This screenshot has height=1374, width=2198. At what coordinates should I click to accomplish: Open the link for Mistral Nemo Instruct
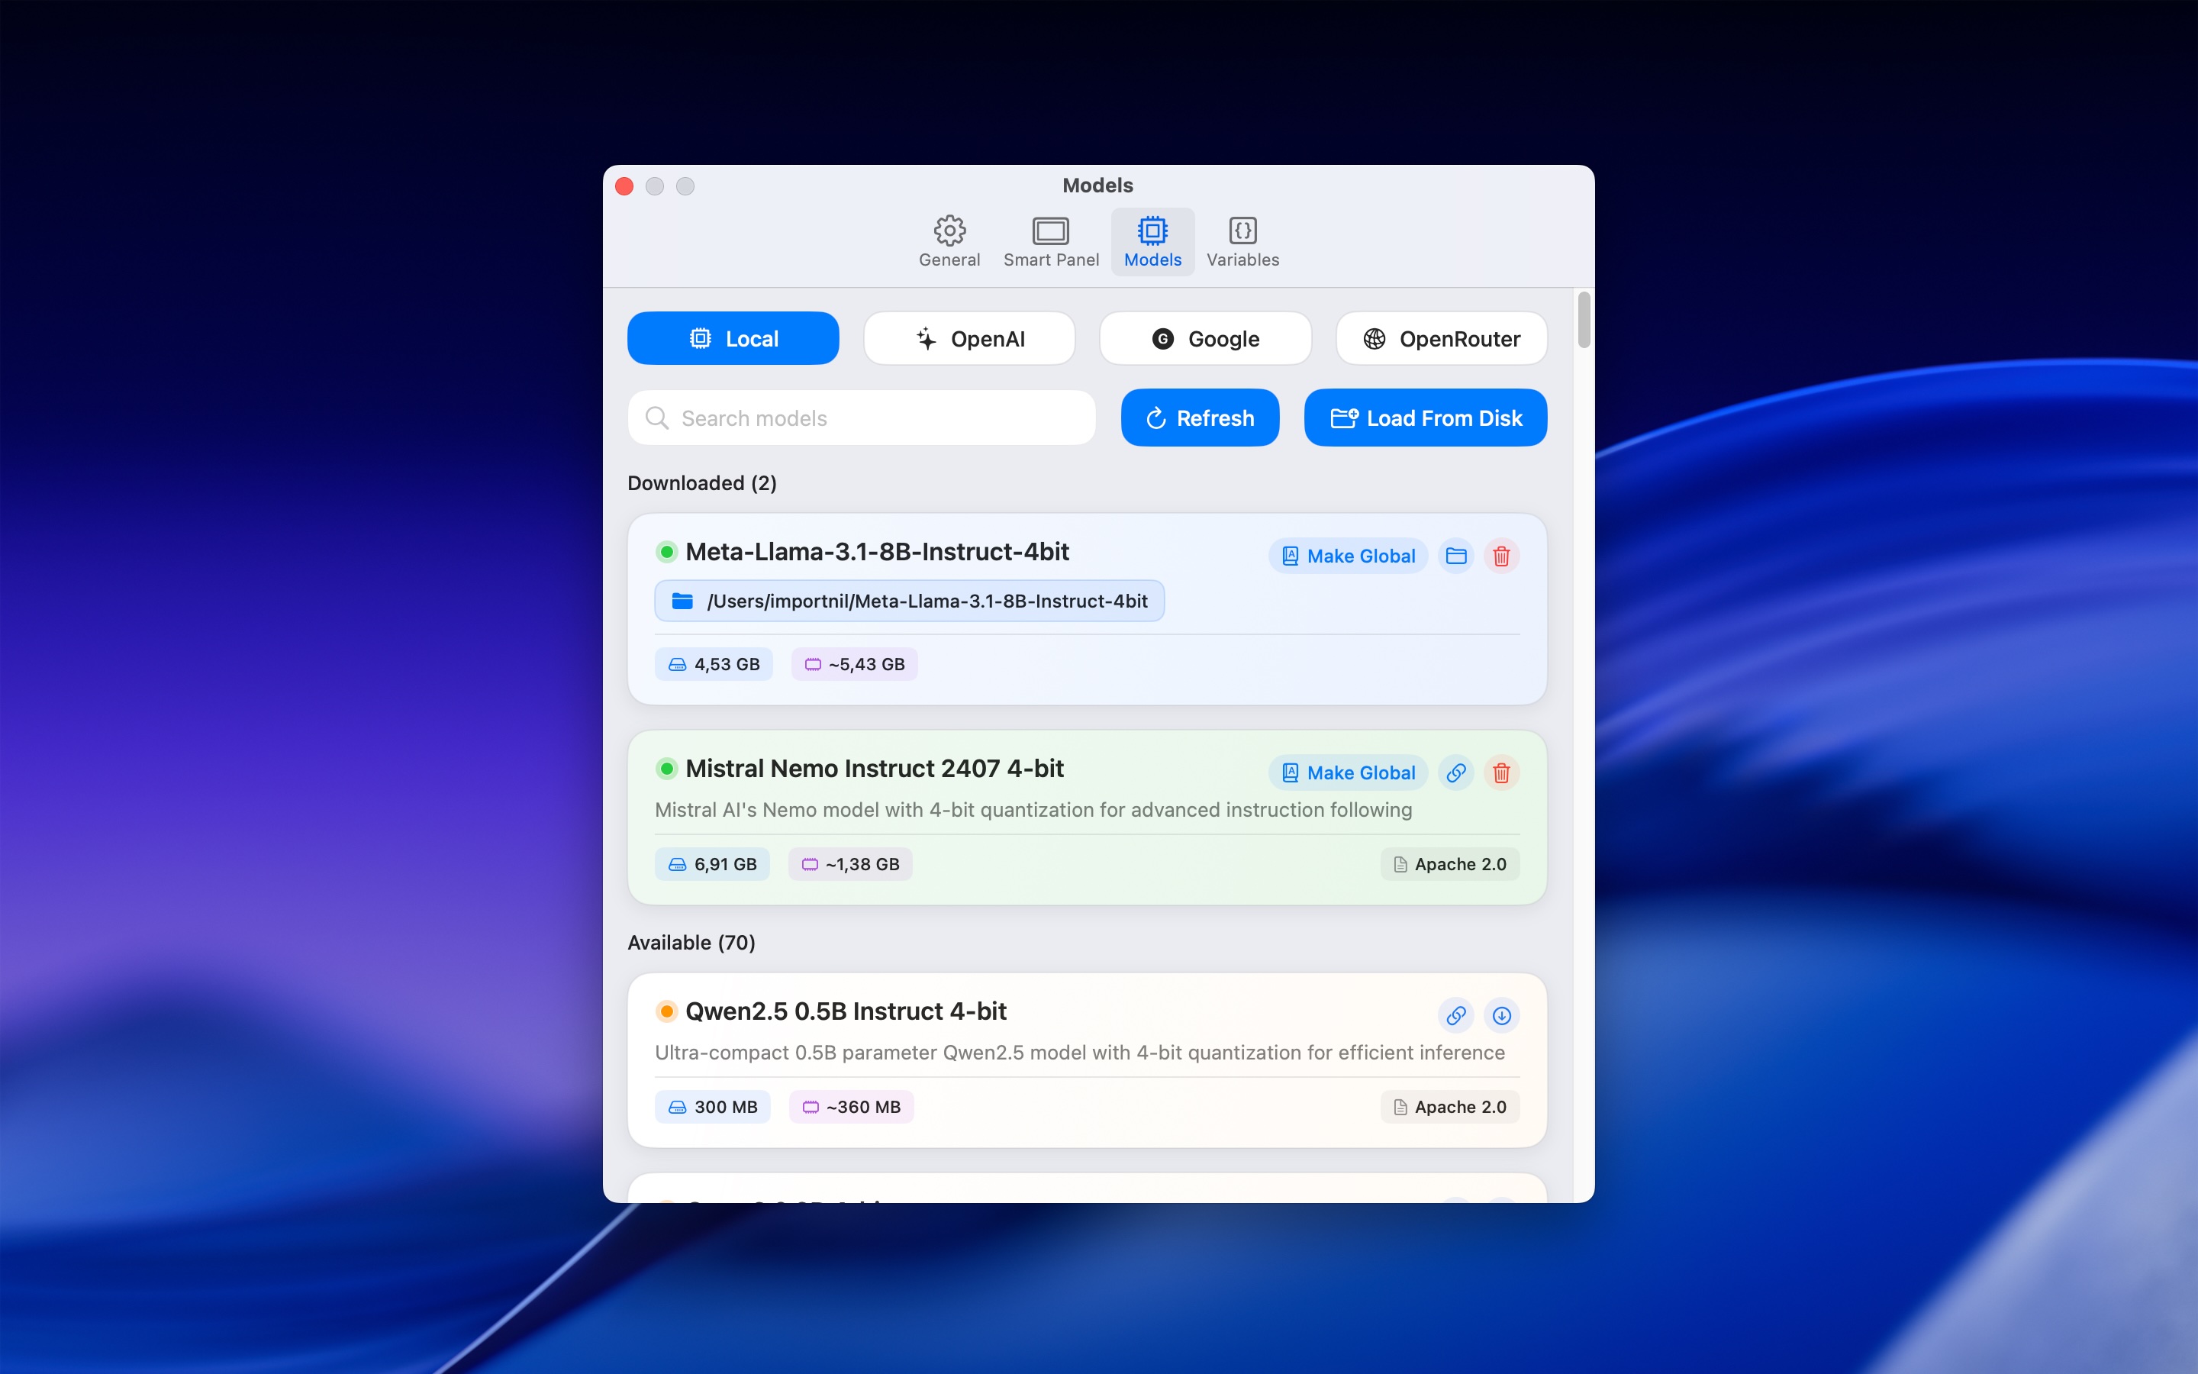pos(1456,772)
